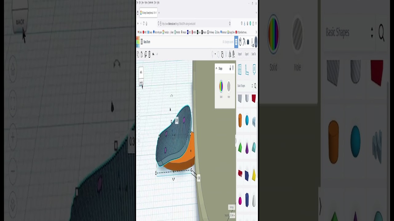Click the Bass Drum design name
This screenshot has width=394, height=221.
click(x=147, y=42)
